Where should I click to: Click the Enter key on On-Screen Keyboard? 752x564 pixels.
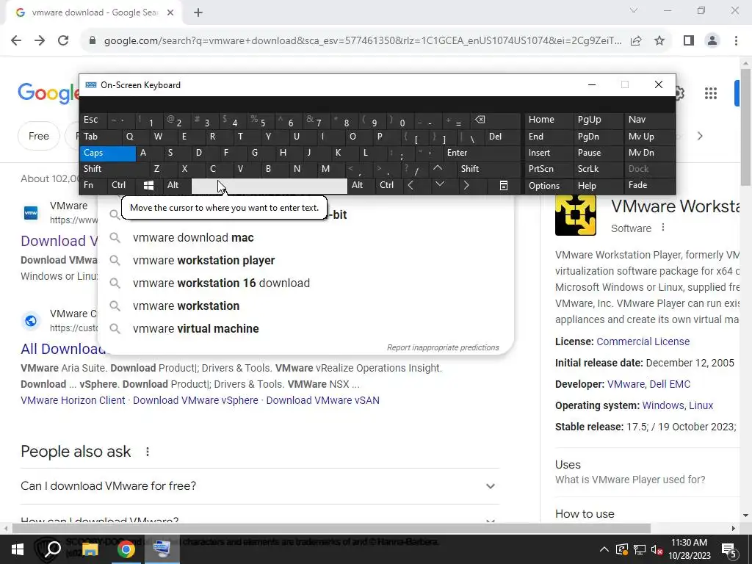[x=482, y=153]
